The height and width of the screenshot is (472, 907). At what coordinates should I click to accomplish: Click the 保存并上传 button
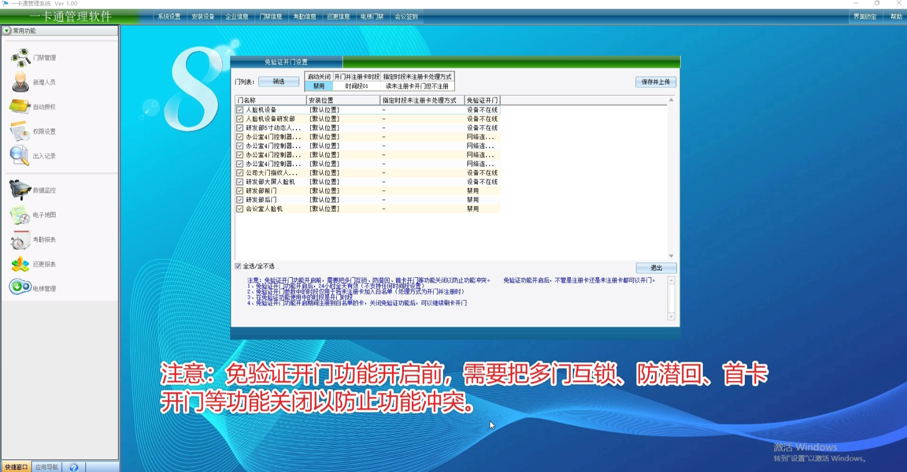(x=656, y=82)
